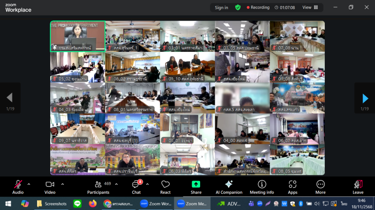Viewport: 375px width, 210px height.
Task: Open the Chat panel
Action: pyautogui.click(x=136, y=186)
